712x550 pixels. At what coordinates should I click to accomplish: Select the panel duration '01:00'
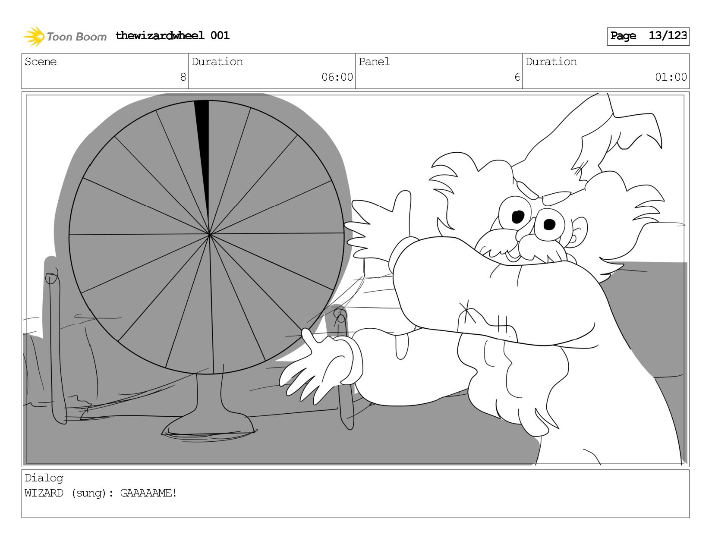pos(671,77)
